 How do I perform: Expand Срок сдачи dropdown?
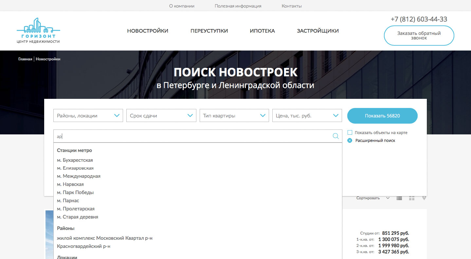(x=161, y=115)
